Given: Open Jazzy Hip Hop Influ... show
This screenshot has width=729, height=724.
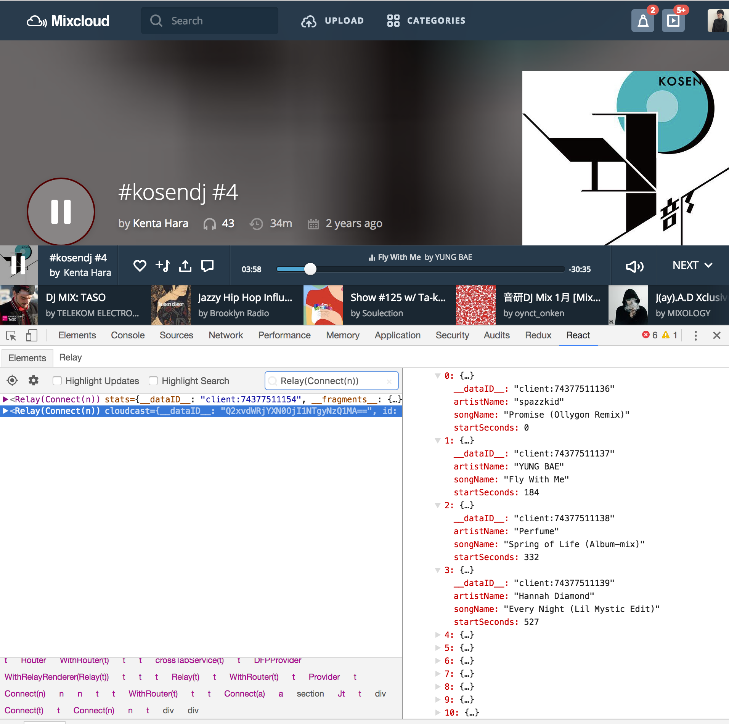Looking at the screenshot, I should [245, 297].
